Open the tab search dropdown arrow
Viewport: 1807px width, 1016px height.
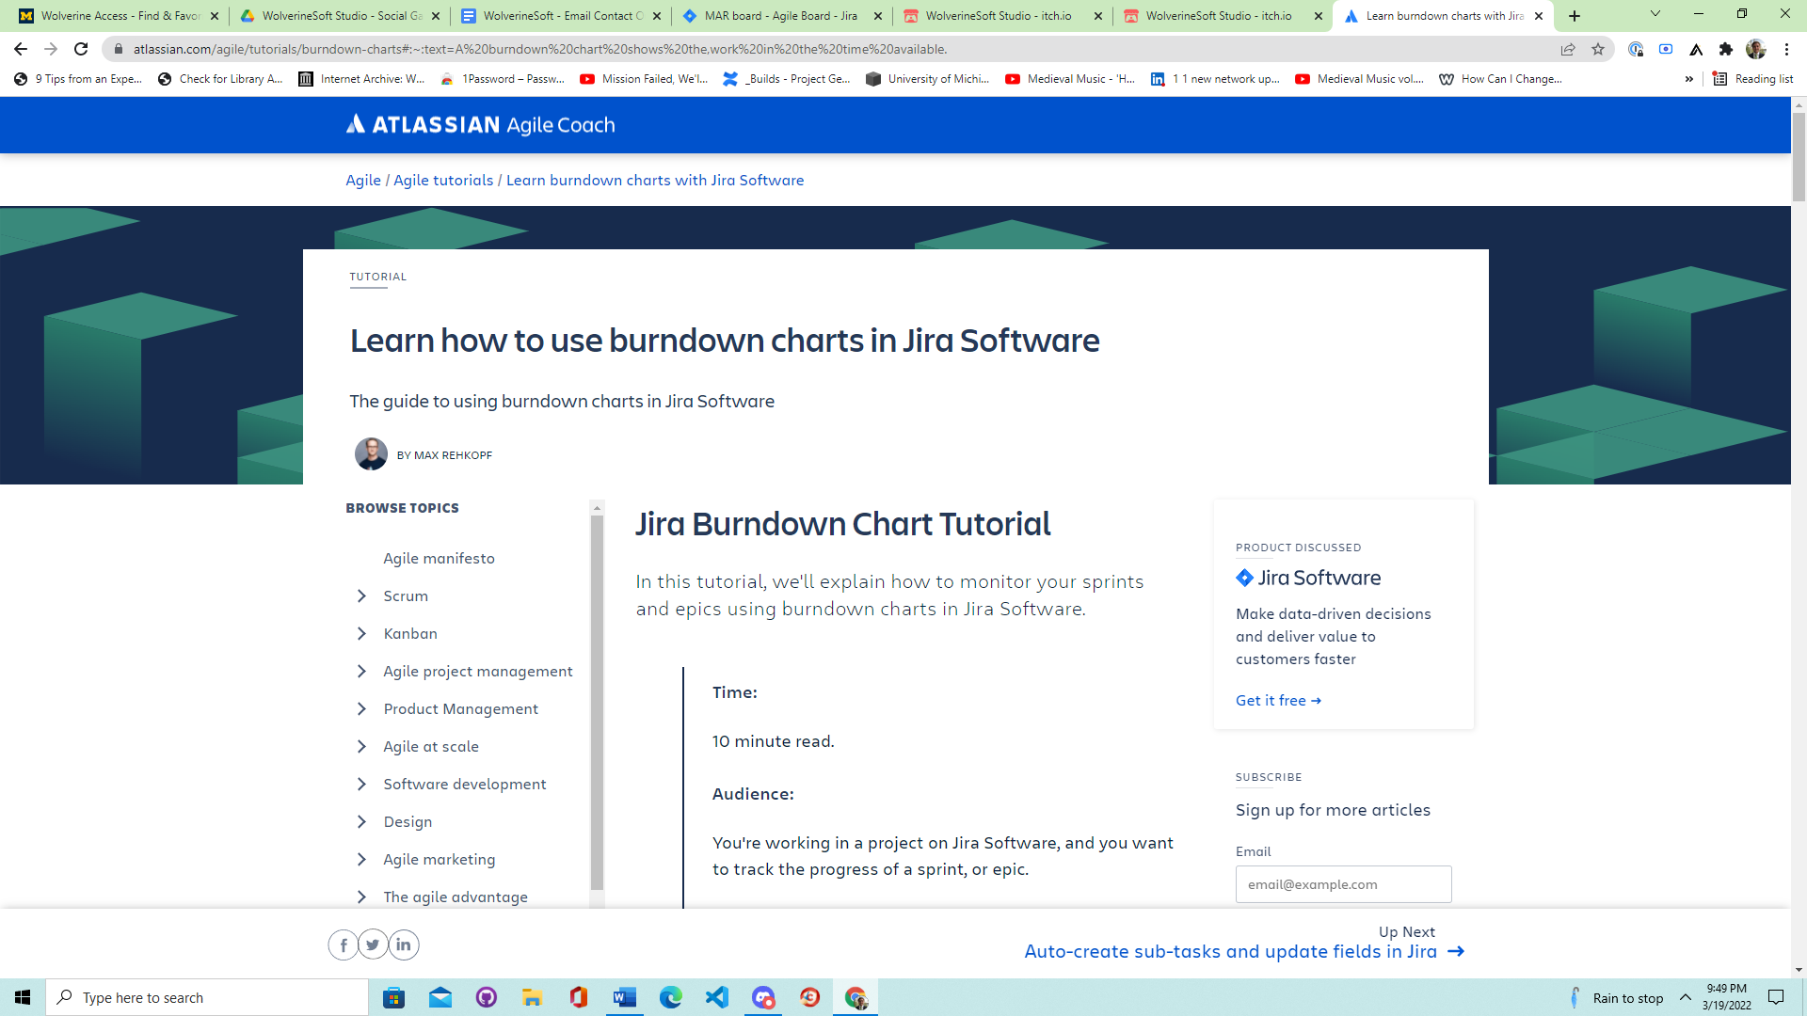pyautogui.click(x=1655, y=14)
